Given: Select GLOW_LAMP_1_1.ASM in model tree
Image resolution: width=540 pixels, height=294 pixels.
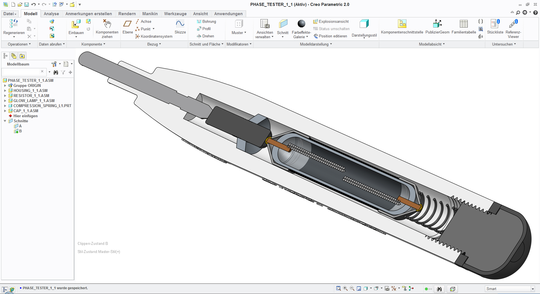Looking at the screenshot, I should click(x=34, y=101).
